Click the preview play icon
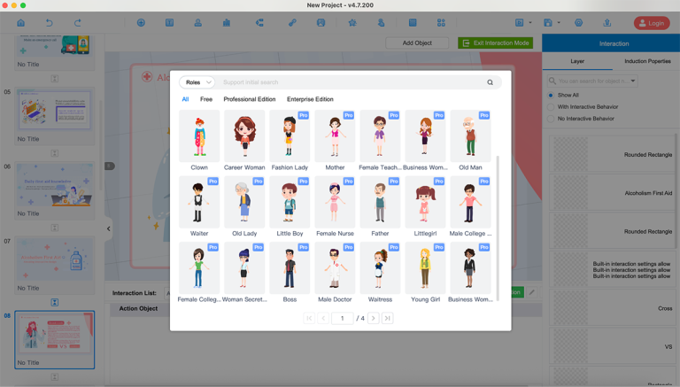Image resolution: width=680 pixels, height=387 pixels. [519, 23]
